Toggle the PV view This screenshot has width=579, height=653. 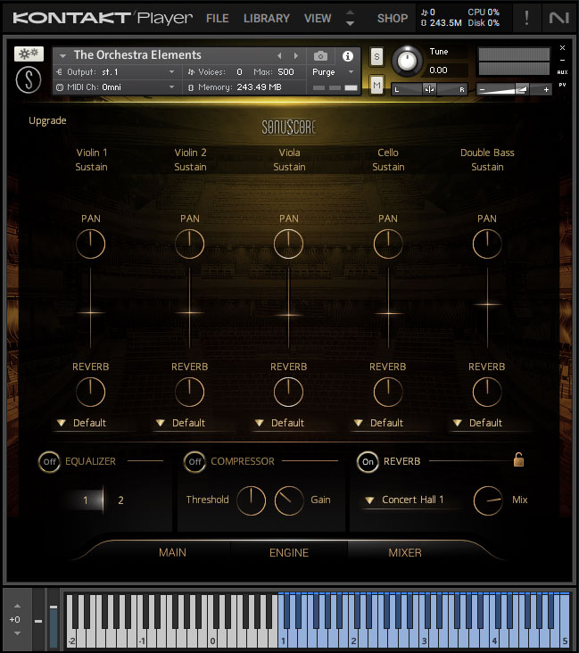(562, 85)
